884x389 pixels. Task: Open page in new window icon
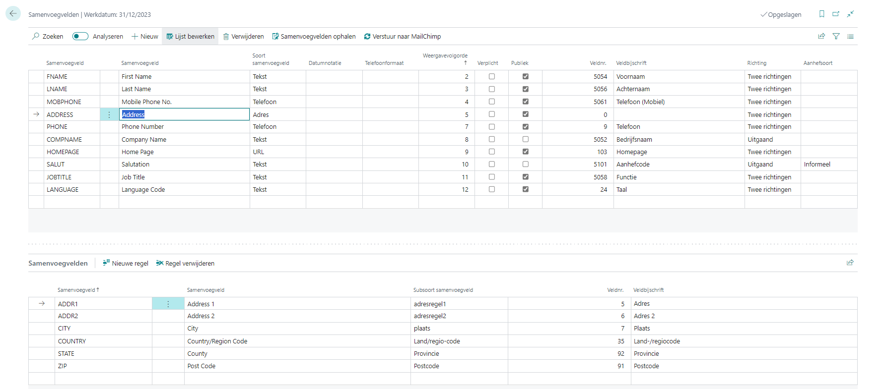click(x=836, y=14)
